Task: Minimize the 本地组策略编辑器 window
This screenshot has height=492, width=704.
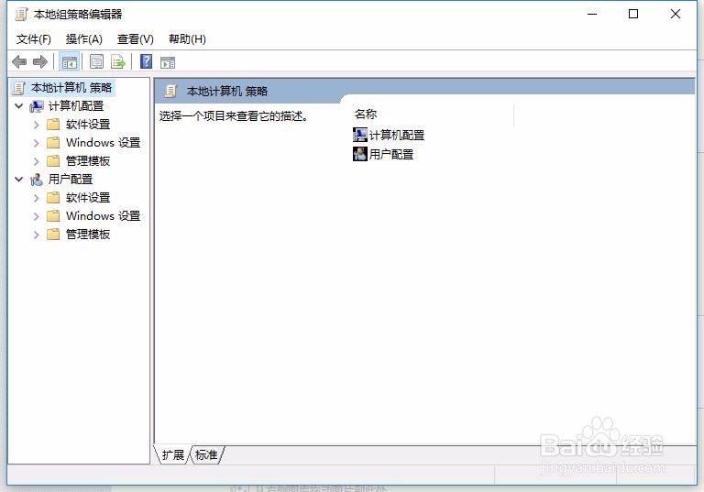Action: (x=592, y=14)
